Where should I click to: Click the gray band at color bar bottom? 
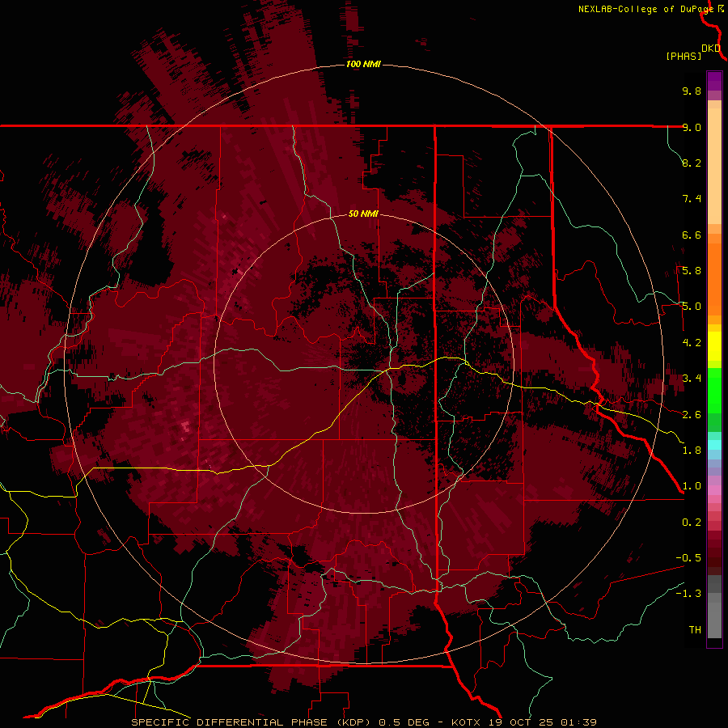click(714, 608)
